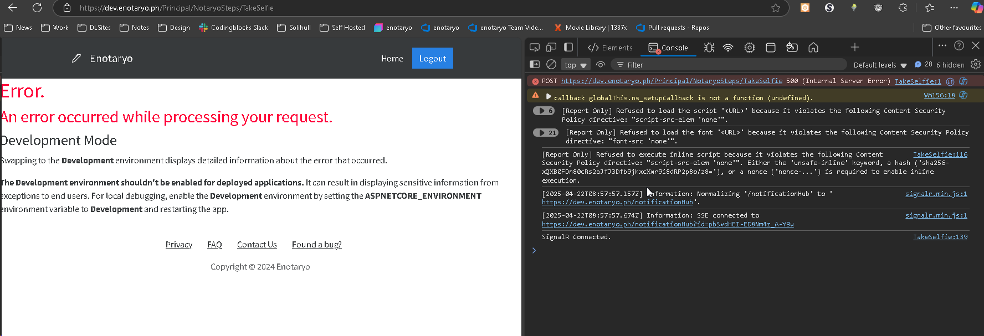Clear the console output
Screen dimensions: 984x336
551,65
